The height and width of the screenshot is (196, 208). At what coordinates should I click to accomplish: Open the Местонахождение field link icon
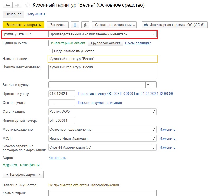[x=154, y=129]
